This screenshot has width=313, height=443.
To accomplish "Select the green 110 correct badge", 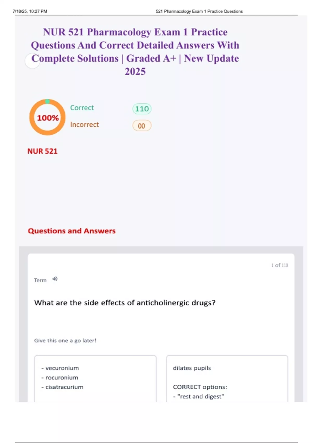I will [x=142, y=109].
